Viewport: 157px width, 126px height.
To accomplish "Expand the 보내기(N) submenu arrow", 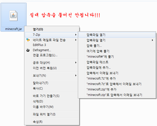I will click(x=76, y=76).
